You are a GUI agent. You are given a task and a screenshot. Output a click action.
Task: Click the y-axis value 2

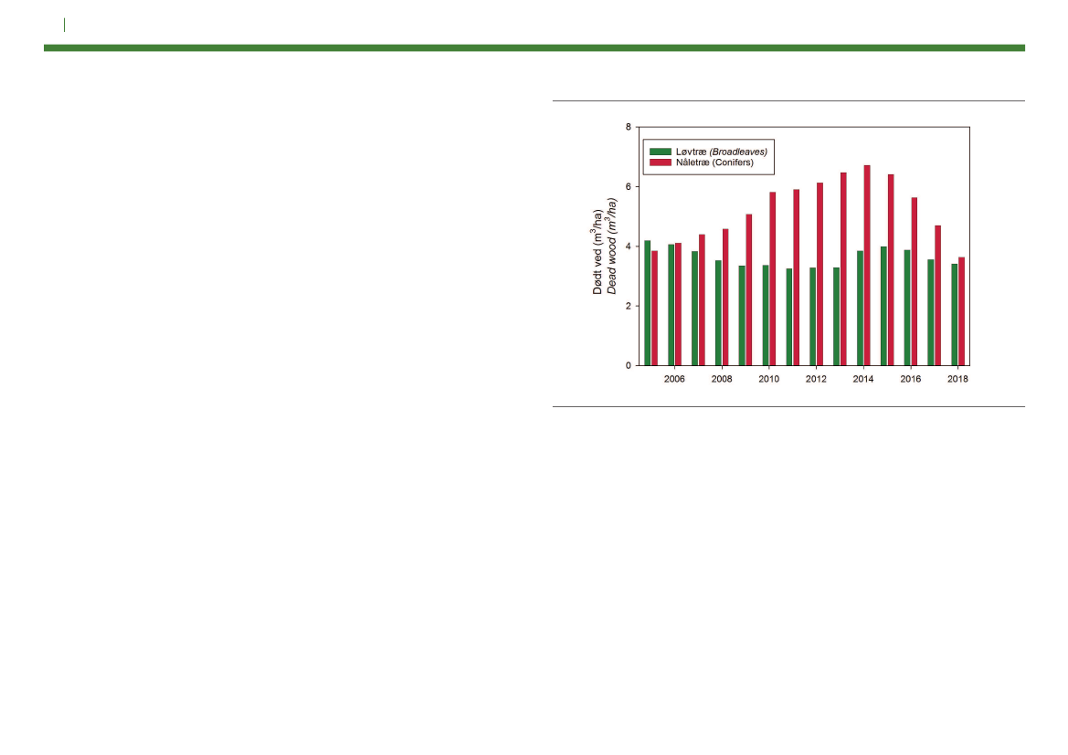(629, 306)
